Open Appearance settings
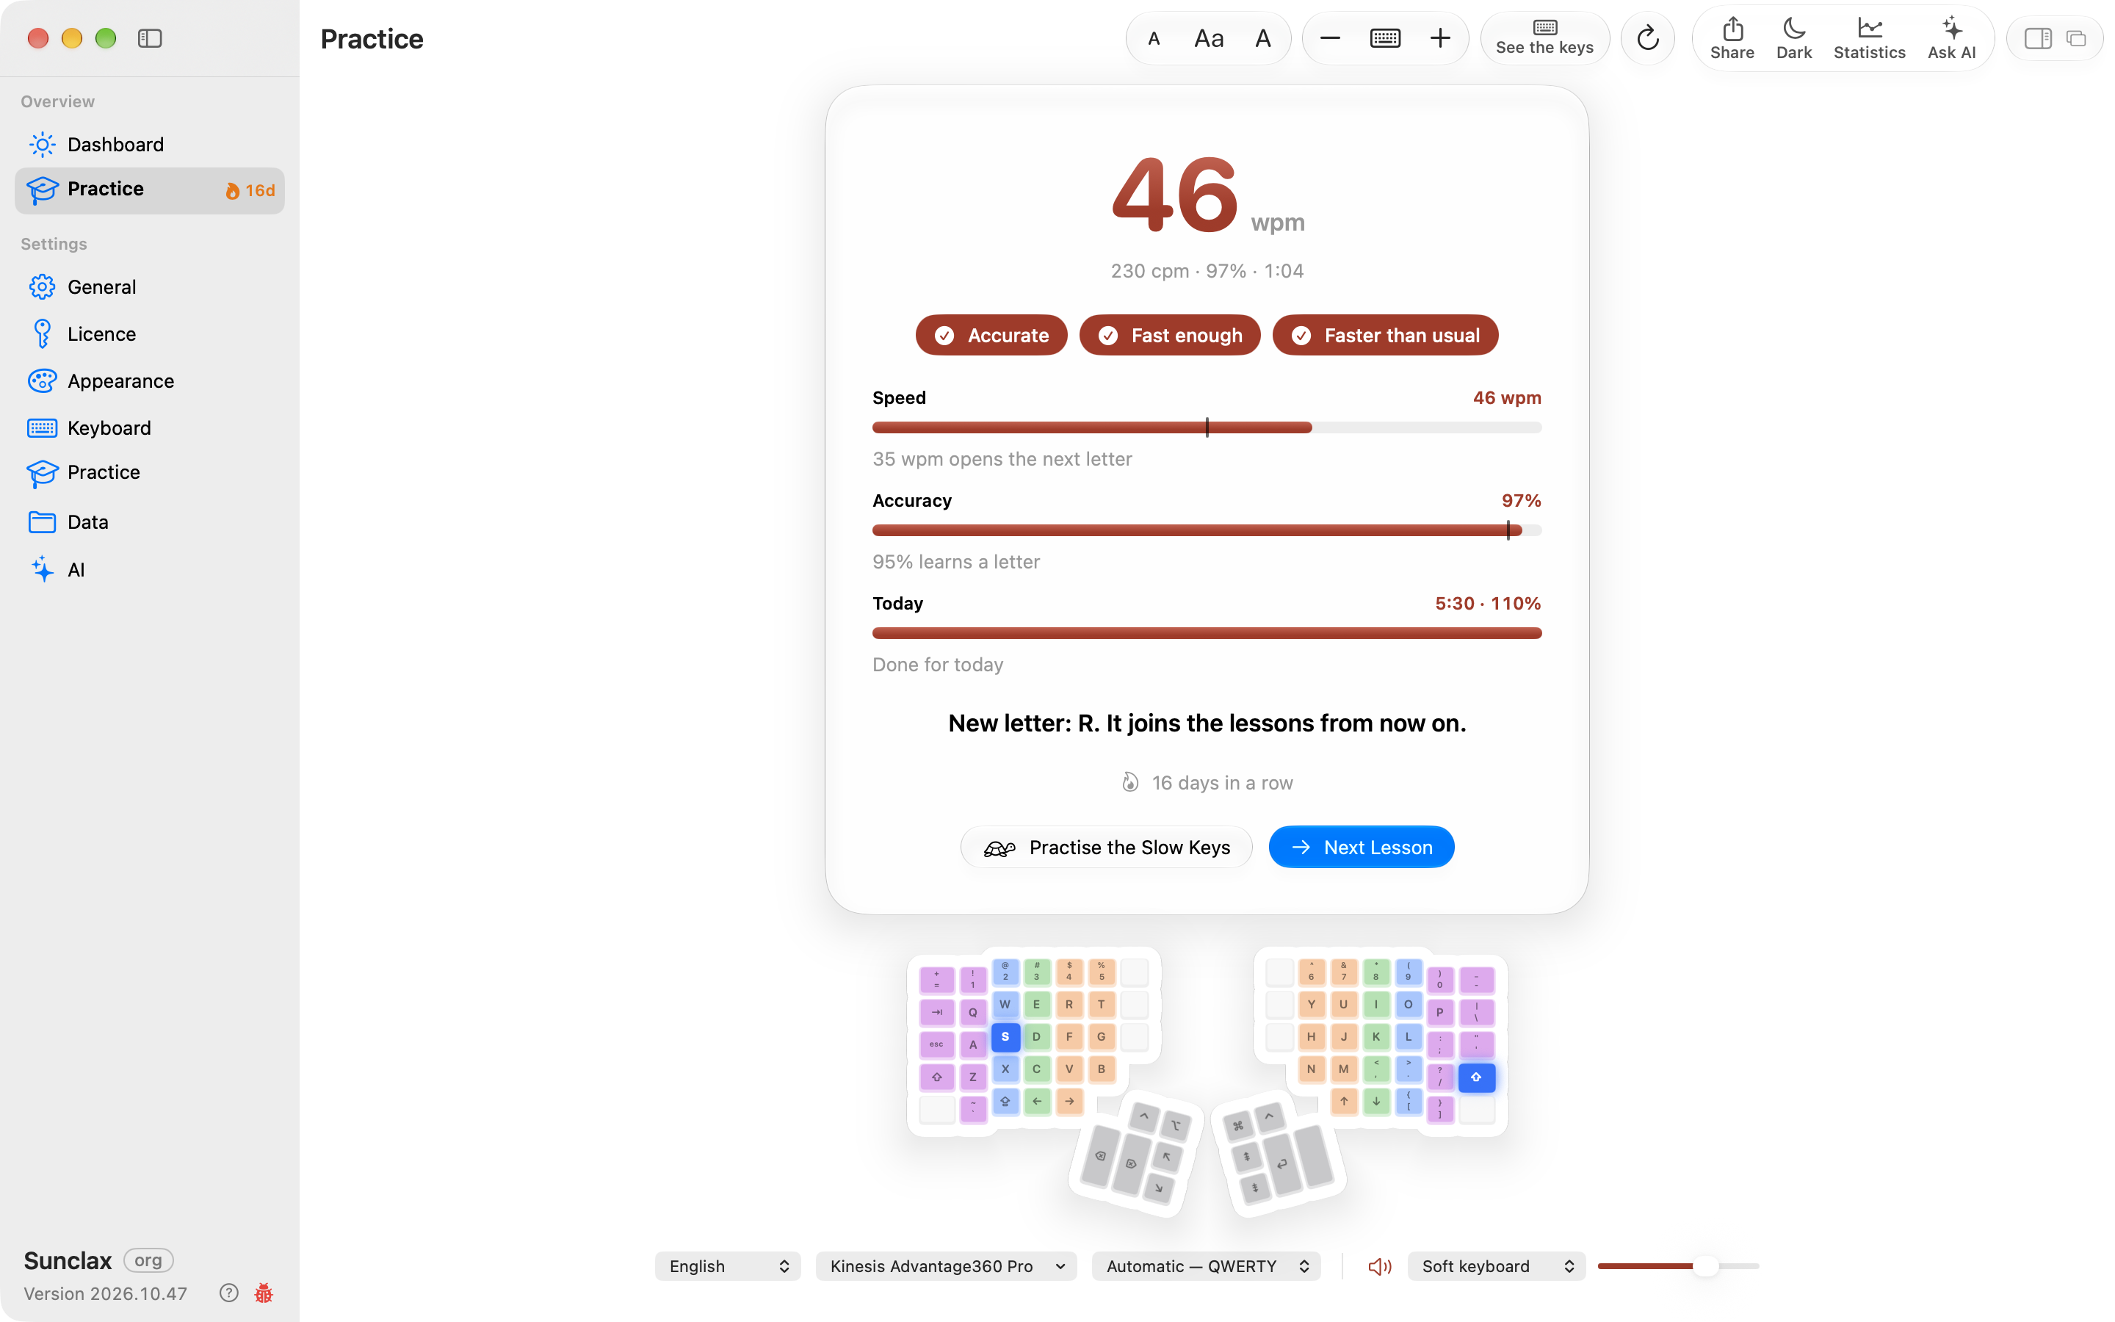Viewport: 2115px width, 1322px height. 150,381
